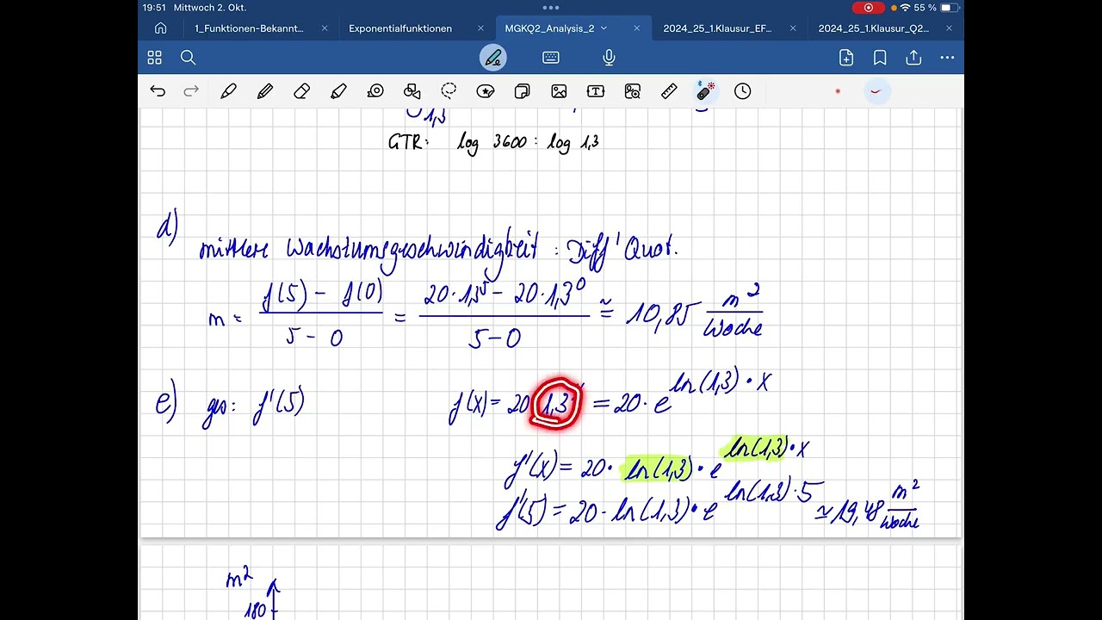Image resolution: width=1102 pixels, height=620 pixels.
Task: Select the Tape tool
Action: (375, 91)
